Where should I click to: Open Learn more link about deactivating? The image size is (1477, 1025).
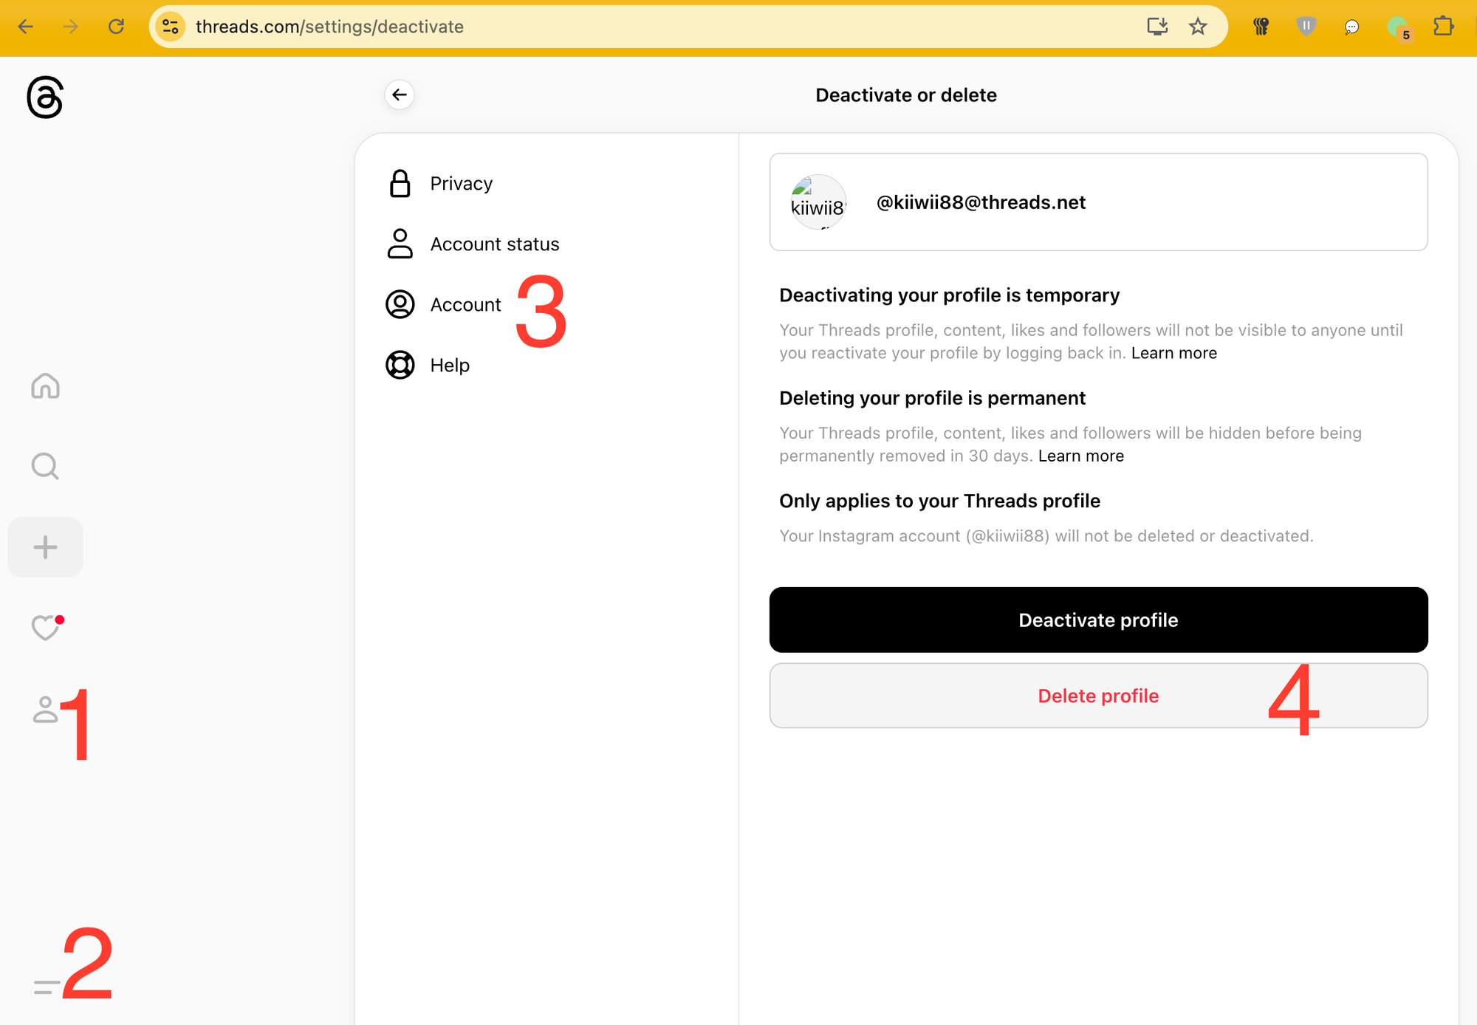coord(1173,353)
